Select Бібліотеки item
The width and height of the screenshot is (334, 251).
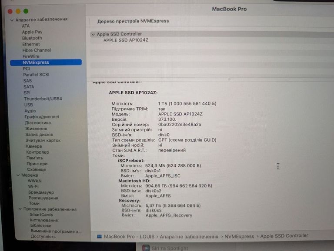coord(41,225)
